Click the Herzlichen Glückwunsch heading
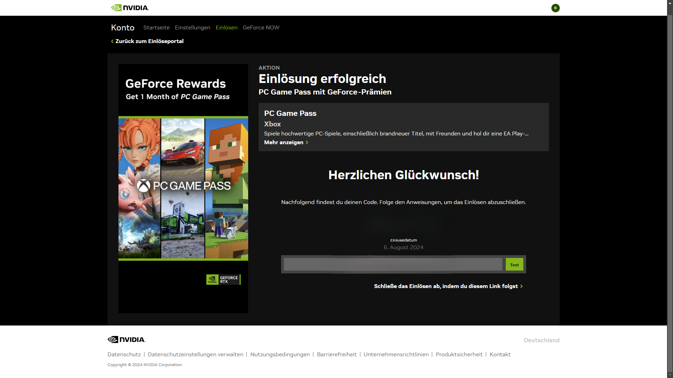The height and width of the screenshot is (378, 673). click(x=403, y=175)
